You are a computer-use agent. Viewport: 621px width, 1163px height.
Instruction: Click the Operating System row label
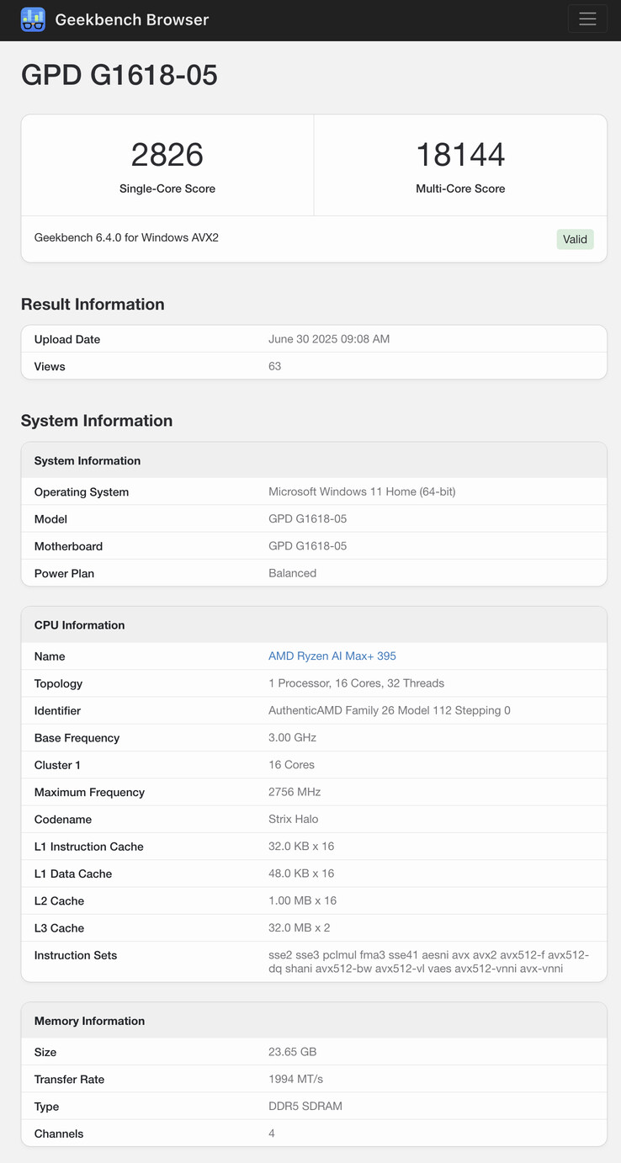pos(82,491)
